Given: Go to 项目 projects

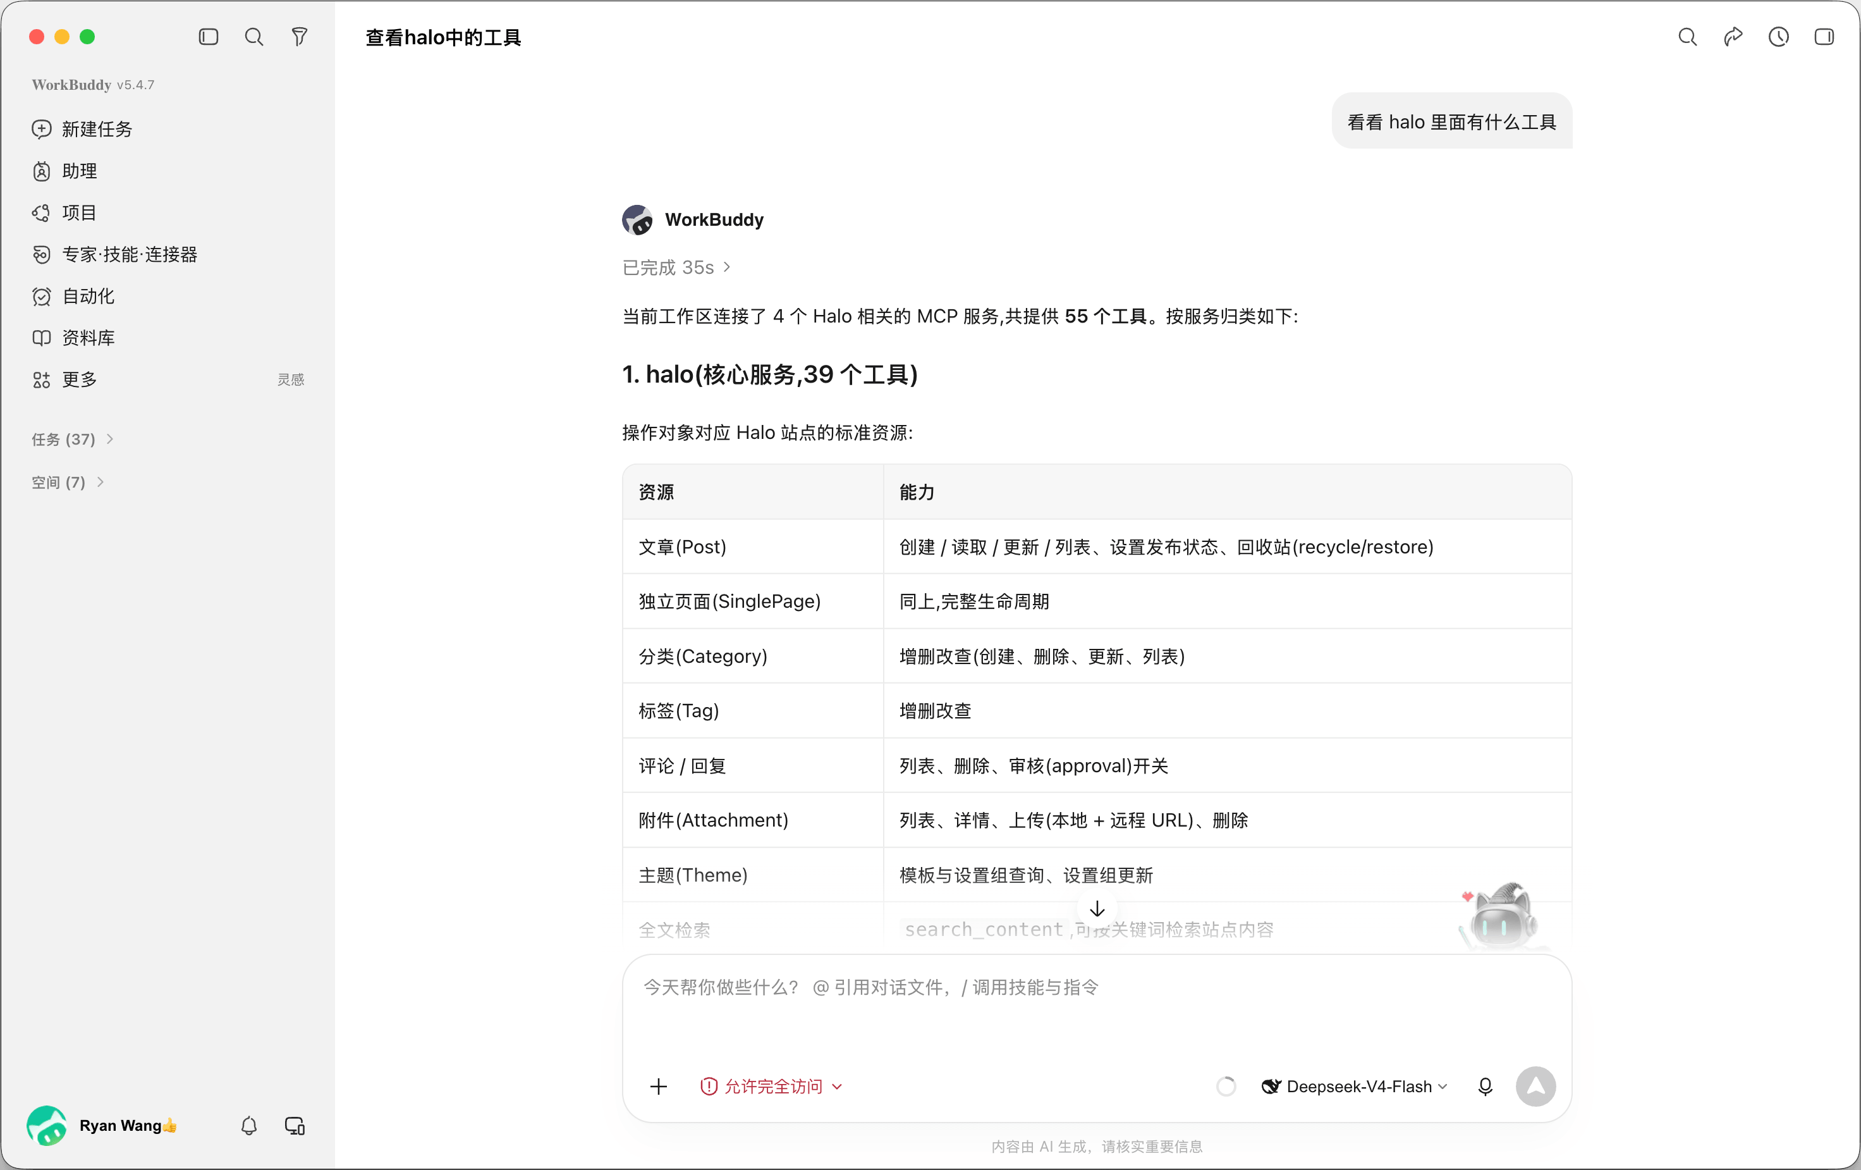Looking at the screenshot, I should click(168, 212).
